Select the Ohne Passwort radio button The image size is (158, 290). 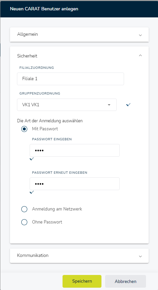tap(24, 222)
